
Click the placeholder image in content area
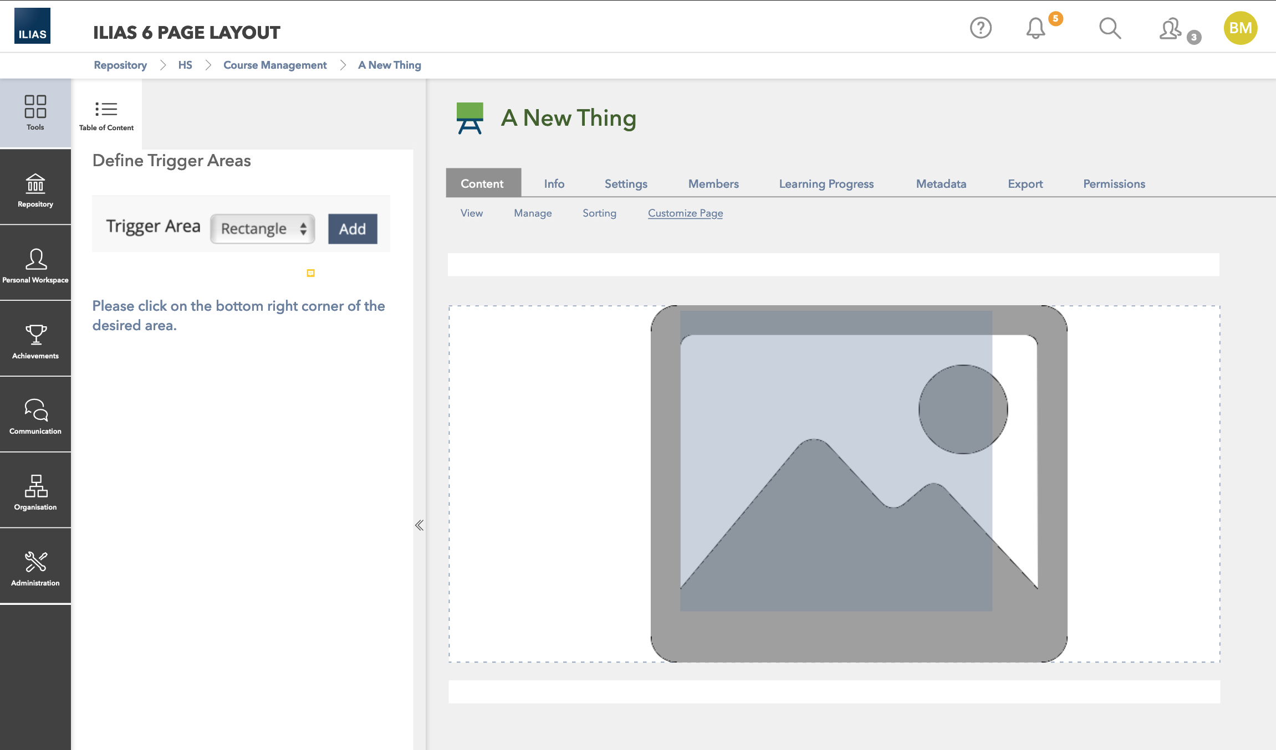click(x=858, y=483)
